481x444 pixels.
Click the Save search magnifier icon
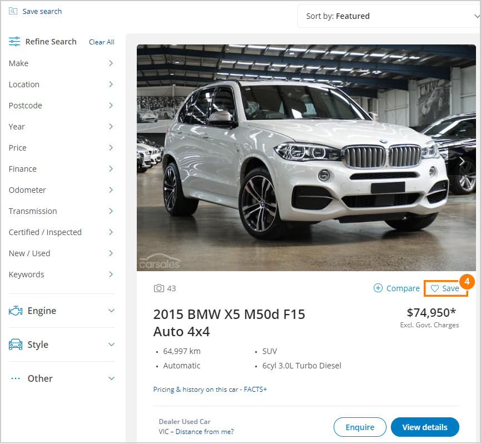[x=13, y=11]
